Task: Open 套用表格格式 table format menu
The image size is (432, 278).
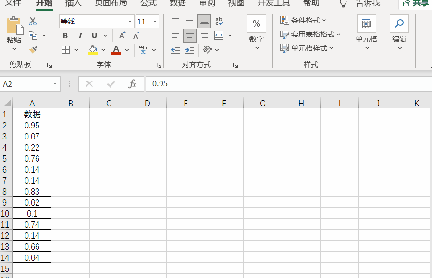Action: tap(310, 35)
